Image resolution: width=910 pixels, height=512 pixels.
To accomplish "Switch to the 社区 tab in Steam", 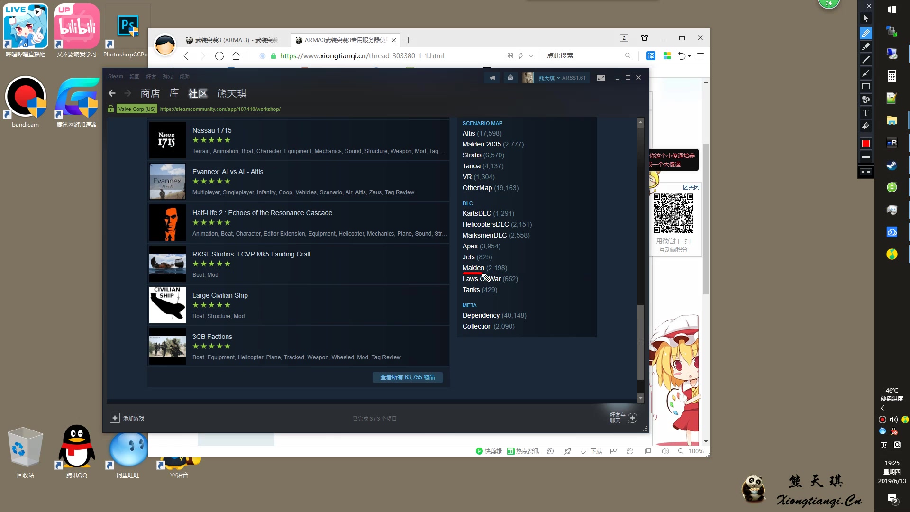I will point(198,93).
